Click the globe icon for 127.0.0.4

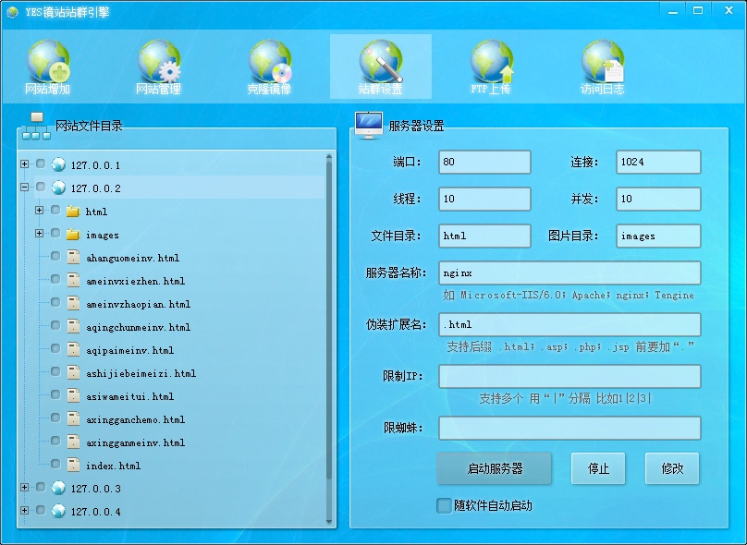pos(58,511)
